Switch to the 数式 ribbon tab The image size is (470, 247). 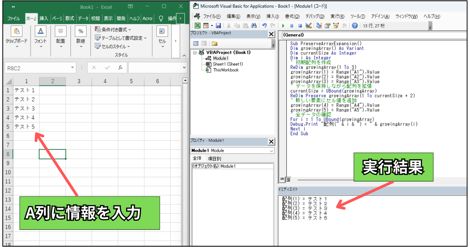(x=70, y=18)
